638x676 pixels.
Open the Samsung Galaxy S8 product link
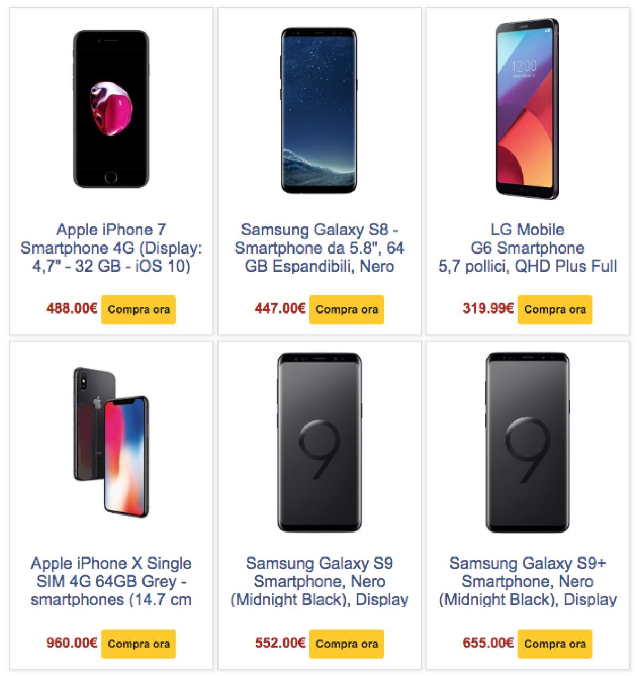[319, 247]
